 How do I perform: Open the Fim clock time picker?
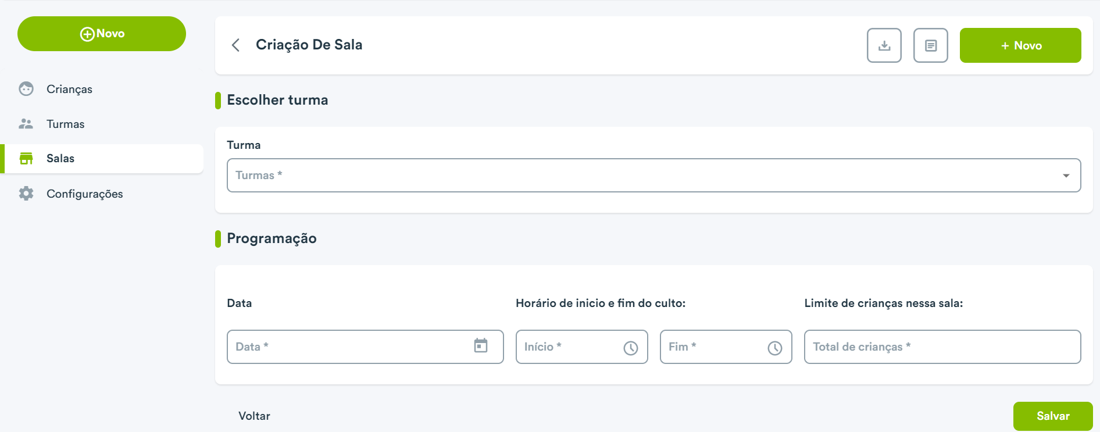(x=775, y=348)
